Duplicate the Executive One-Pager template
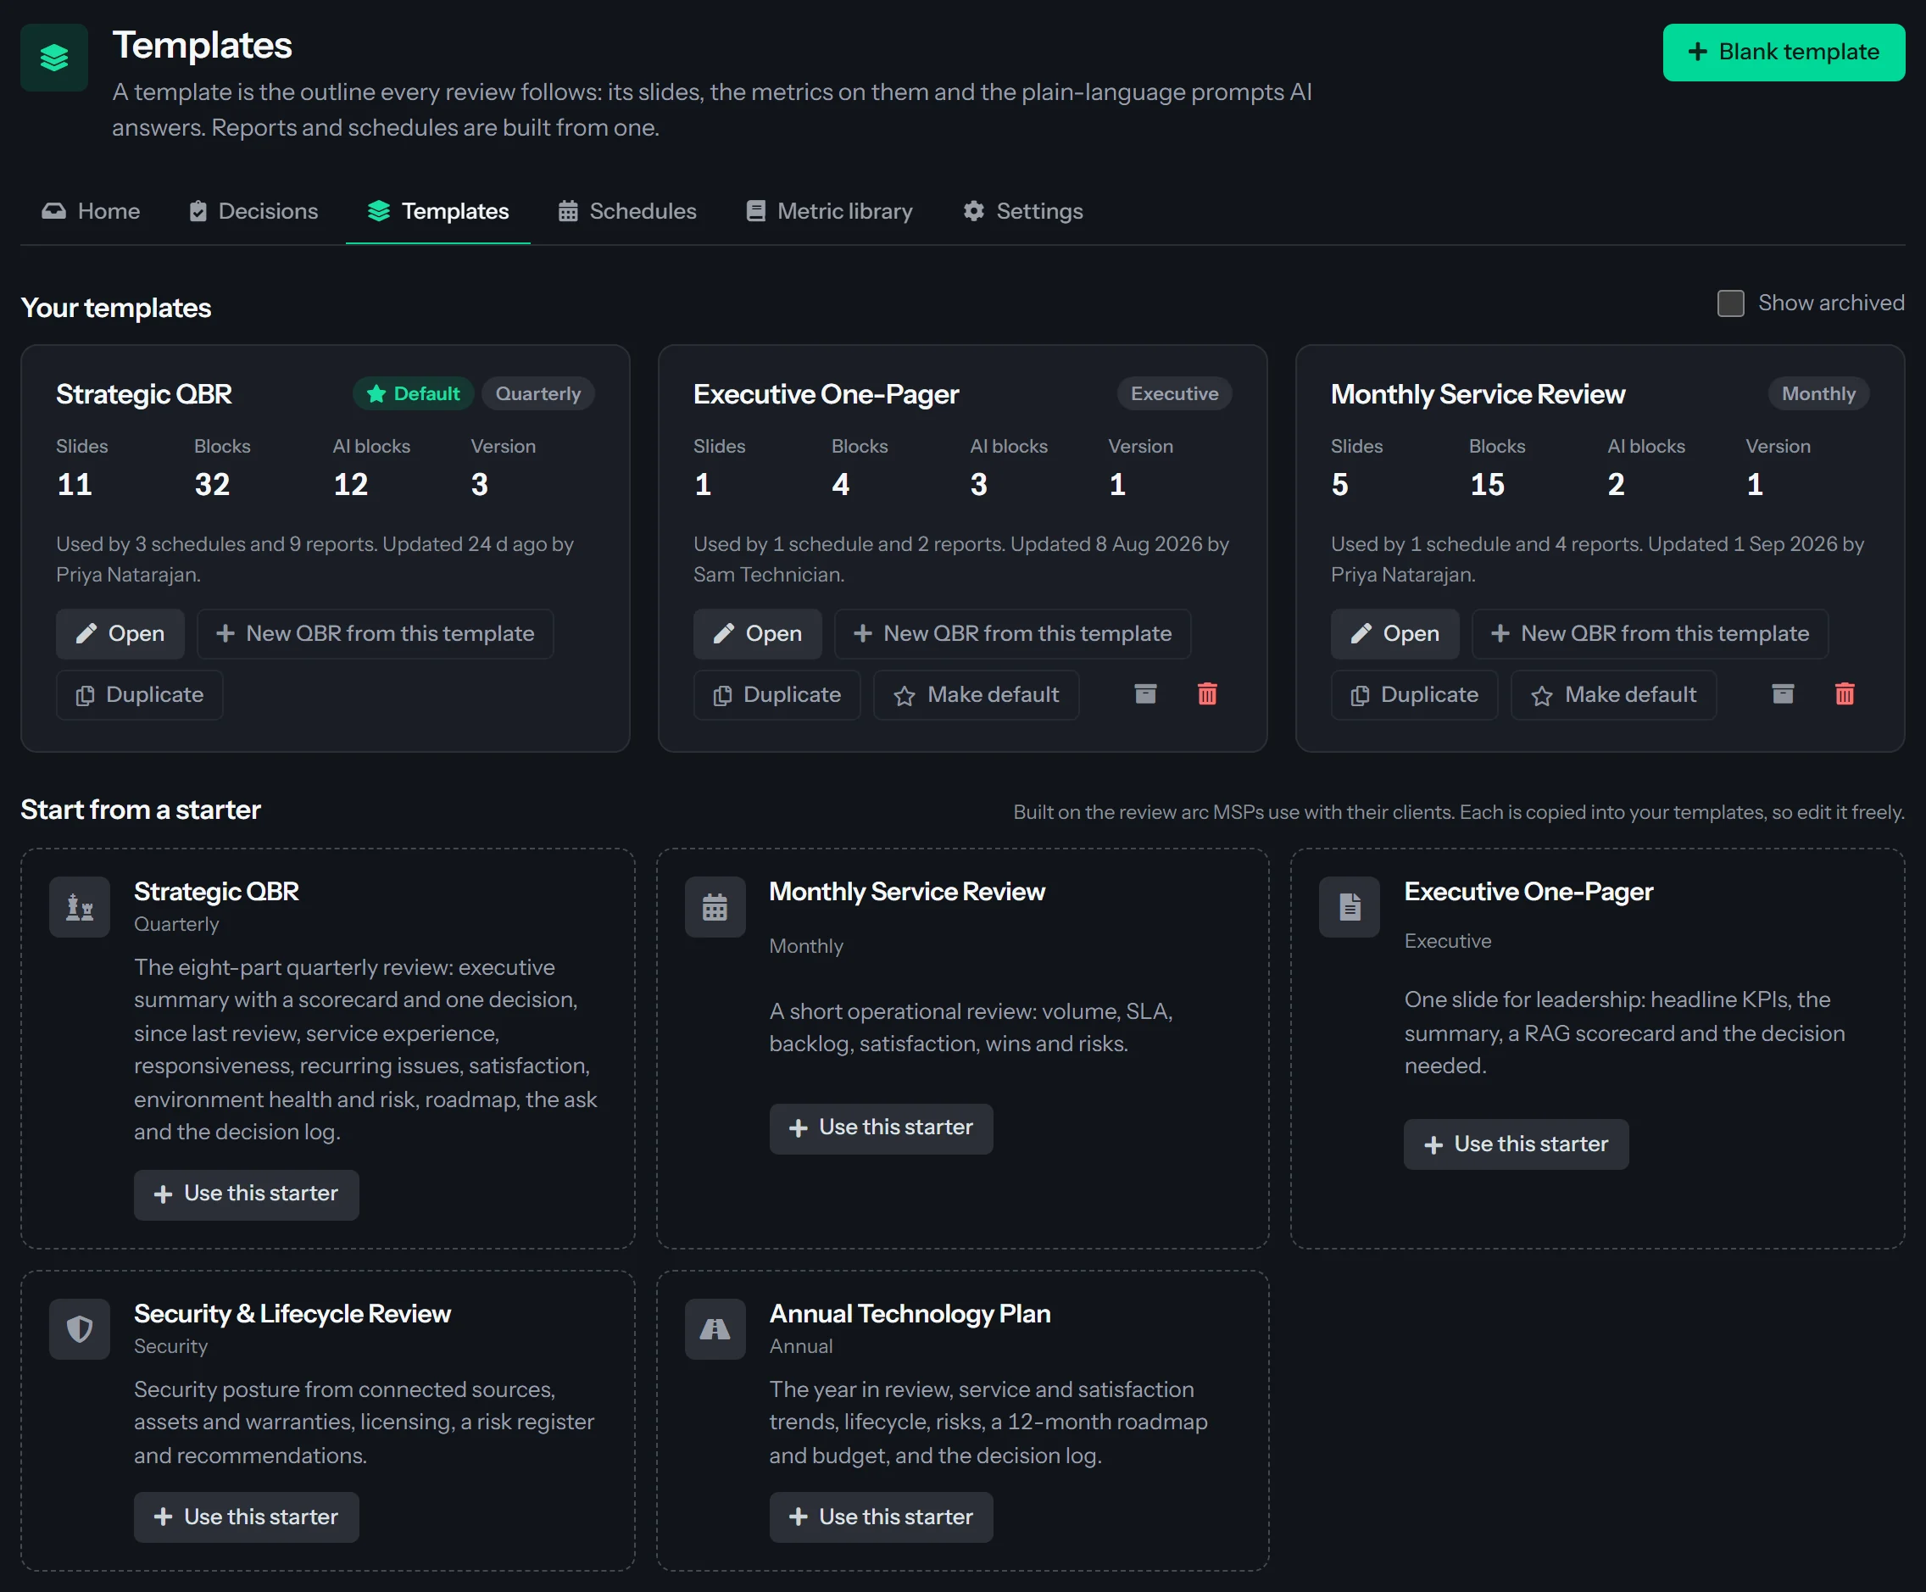 click(x=777, y=695)
